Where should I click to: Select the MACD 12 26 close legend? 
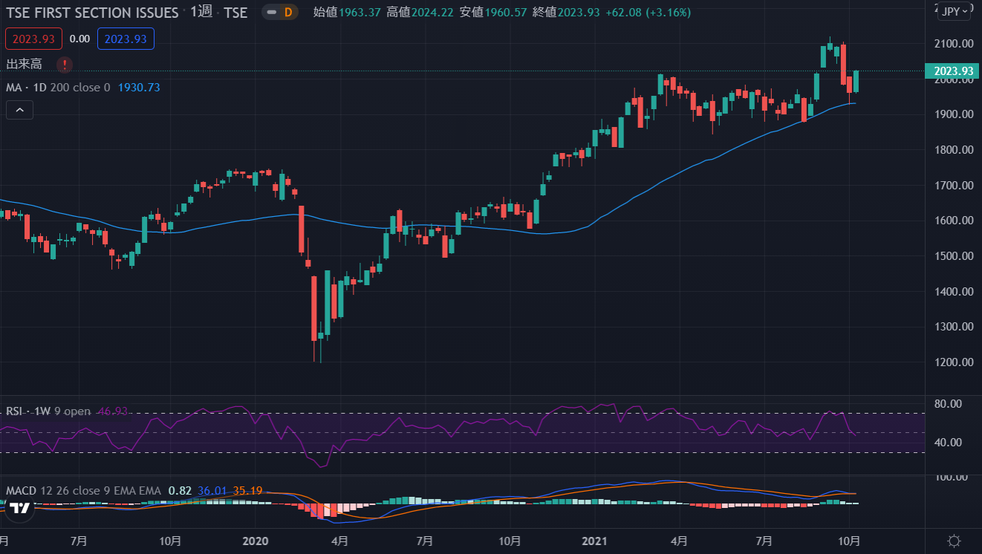coord(83,491)
